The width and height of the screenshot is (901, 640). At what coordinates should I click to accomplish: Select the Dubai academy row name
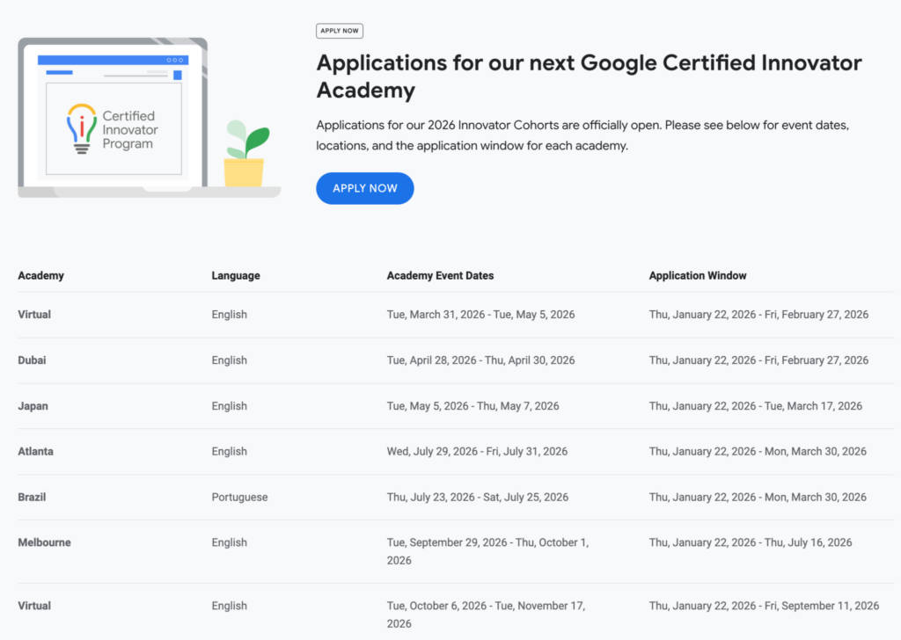(x=33, y=360)
